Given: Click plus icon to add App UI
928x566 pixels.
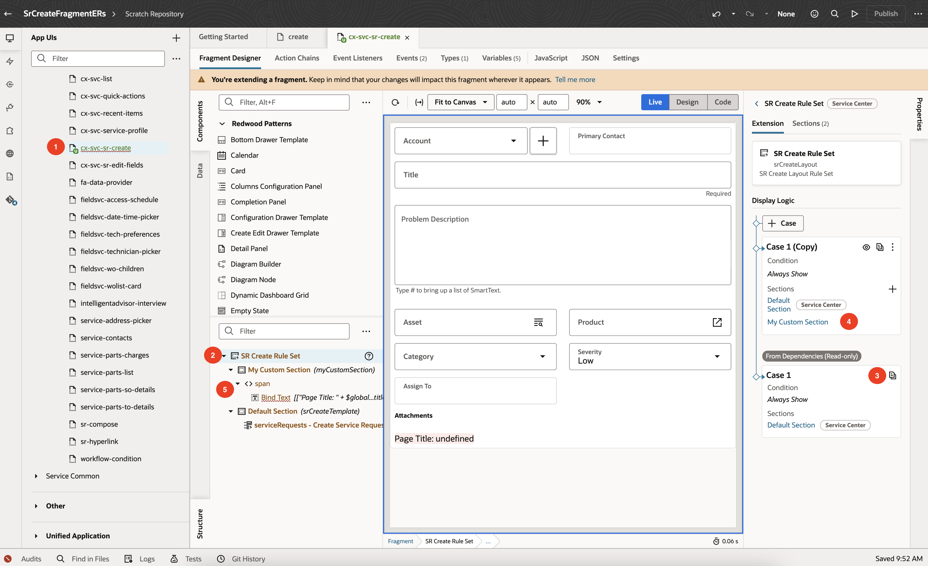Looking at the screenshot, I should point(176,38).
